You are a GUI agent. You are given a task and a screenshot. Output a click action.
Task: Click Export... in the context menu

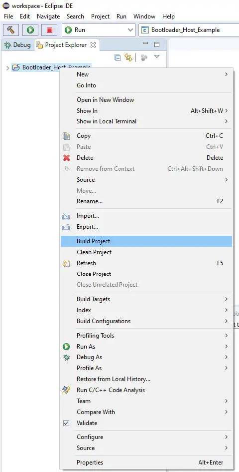coord(146,227)
